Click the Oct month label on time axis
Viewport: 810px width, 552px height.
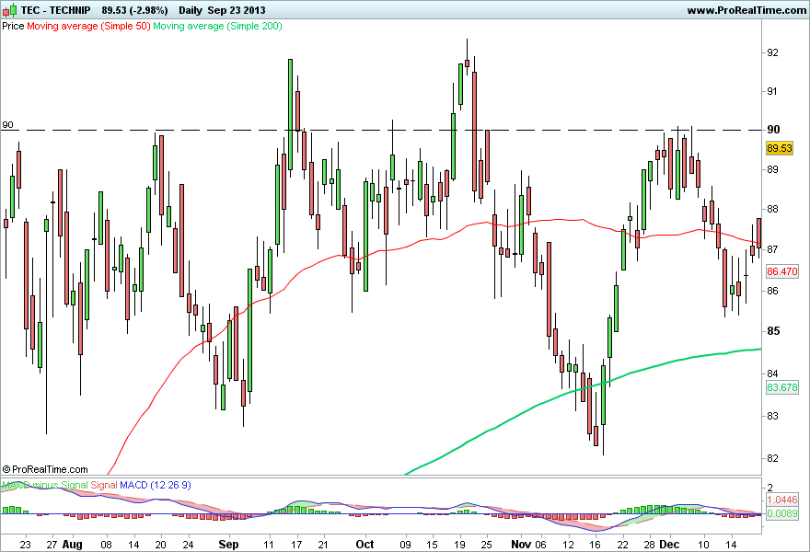point(364,545)
